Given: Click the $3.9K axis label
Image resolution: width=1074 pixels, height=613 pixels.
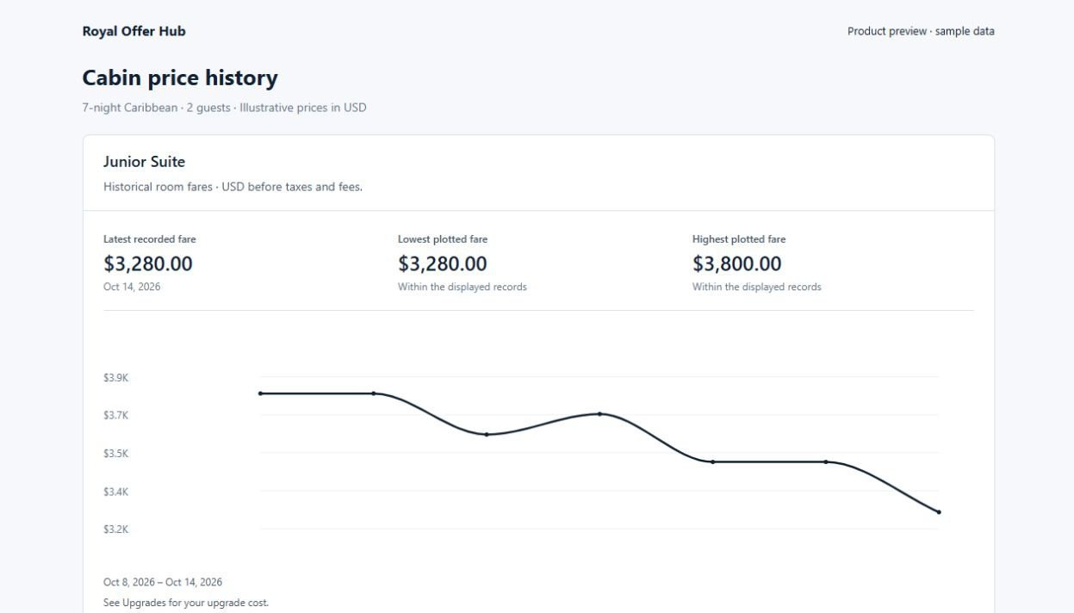Looking at the screenshot, I should [115, 378].
